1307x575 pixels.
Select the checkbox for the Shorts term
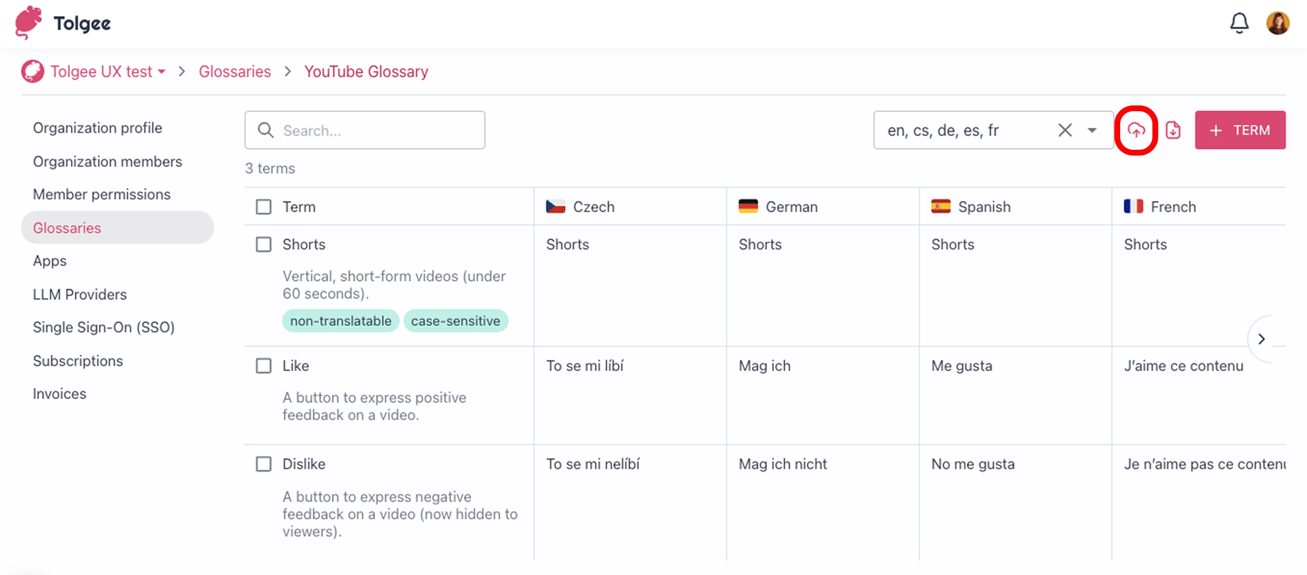pyautogui.click(x=264, y=244)
